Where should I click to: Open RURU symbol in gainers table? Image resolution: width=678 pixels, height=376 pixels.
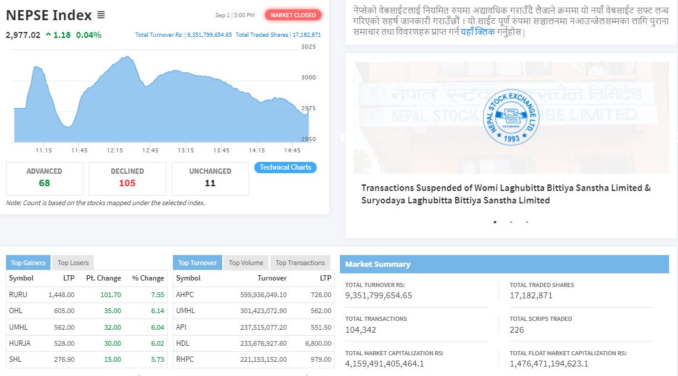click(18, 294)
